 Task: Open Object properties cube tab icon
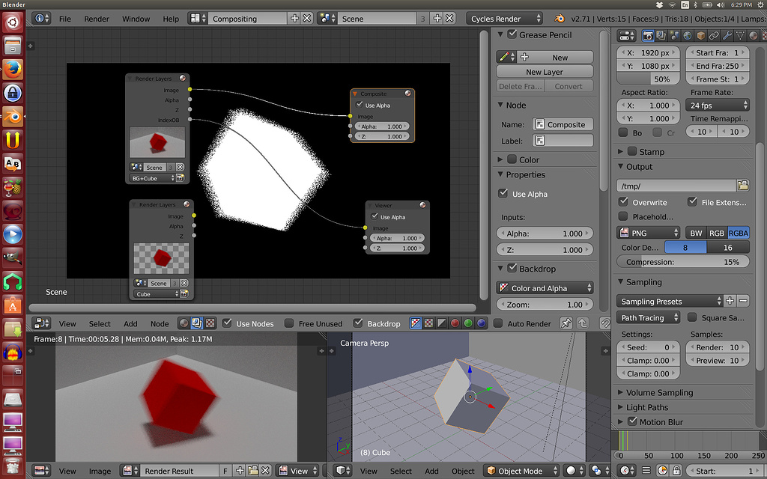tap(700, 36)
